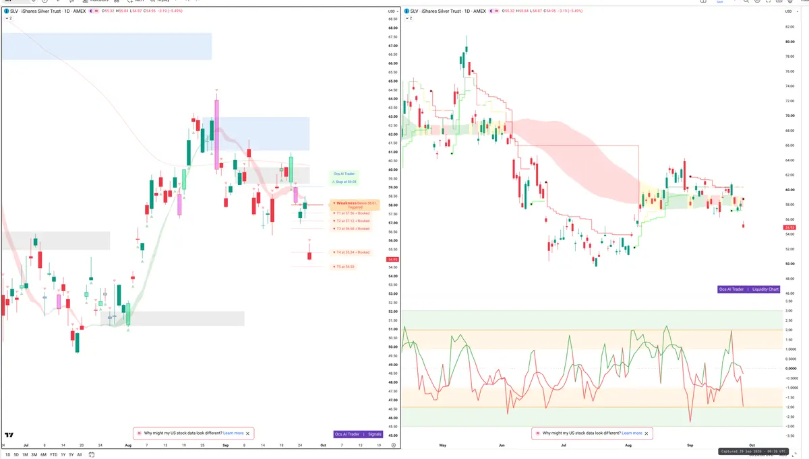Select the 1M time range
Image resolution: width=809 pixels, height=459 pixels.
coord(25,455)
